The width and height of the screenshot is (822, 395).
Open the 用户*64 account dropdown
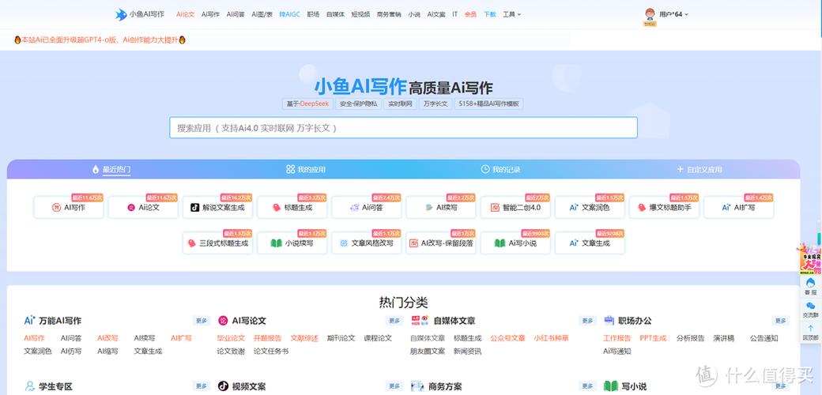(x=673, y=15)
